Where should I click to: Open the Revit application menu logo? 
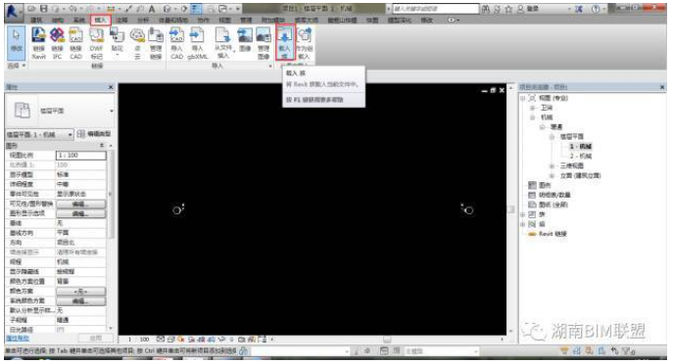(13, 12)
